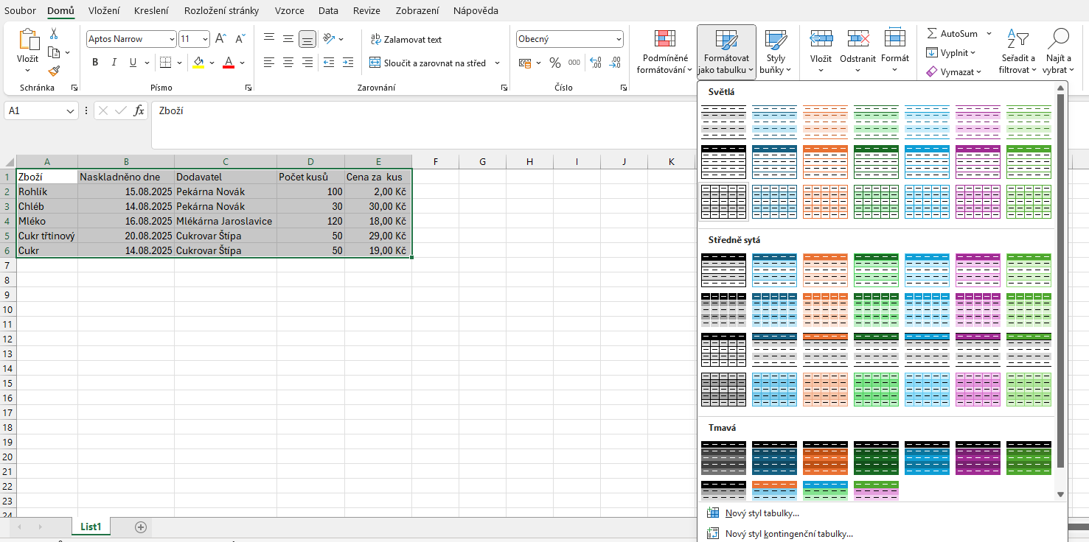The width and height of the screenshot is (1089, 542).
Task: Switch to the Vzorce ribbon tab
Action: (x=289, y=10)
